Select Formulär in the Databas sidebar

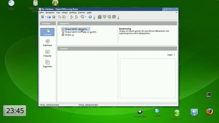tap(48, 53)
